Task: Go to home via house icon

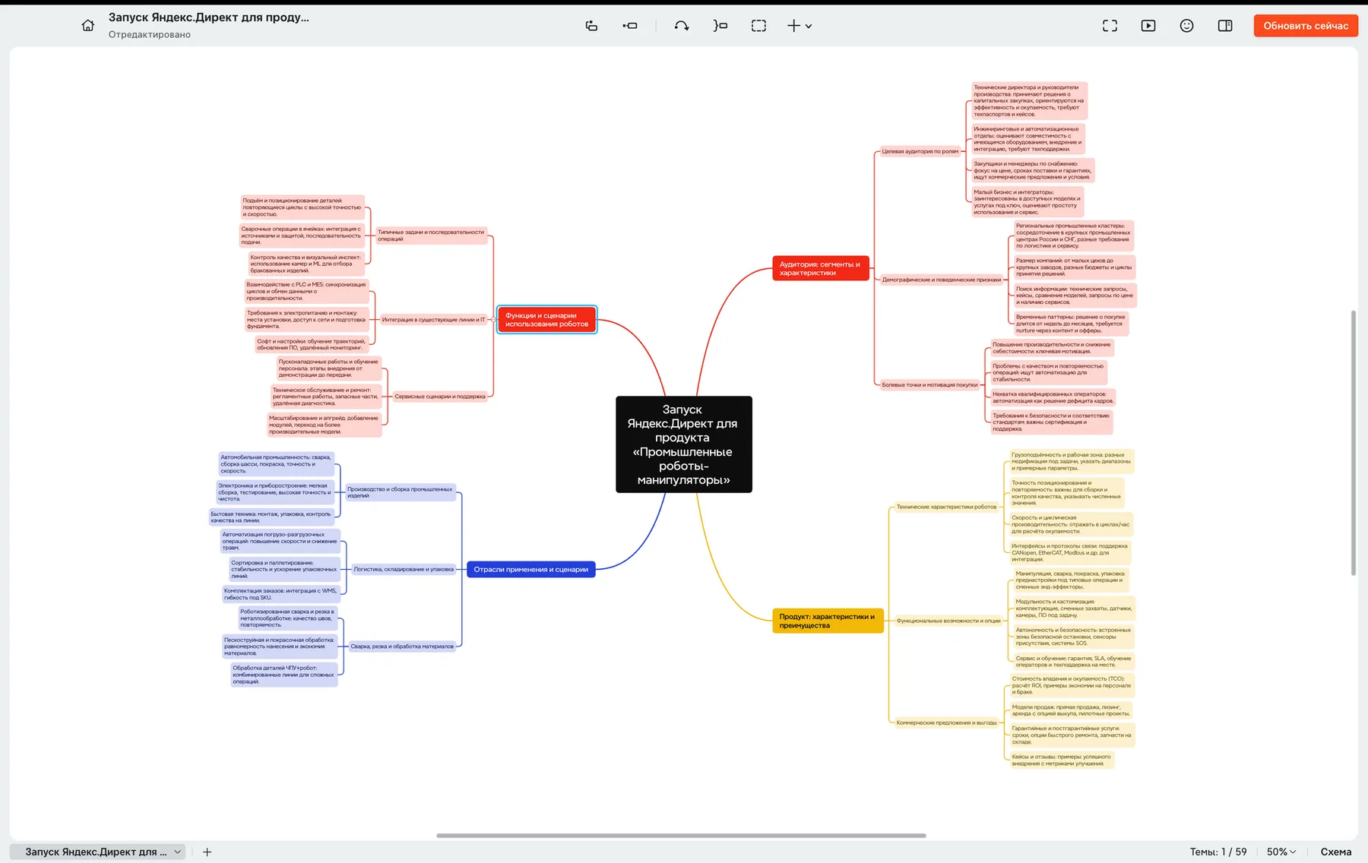Action: coord(88,26)
